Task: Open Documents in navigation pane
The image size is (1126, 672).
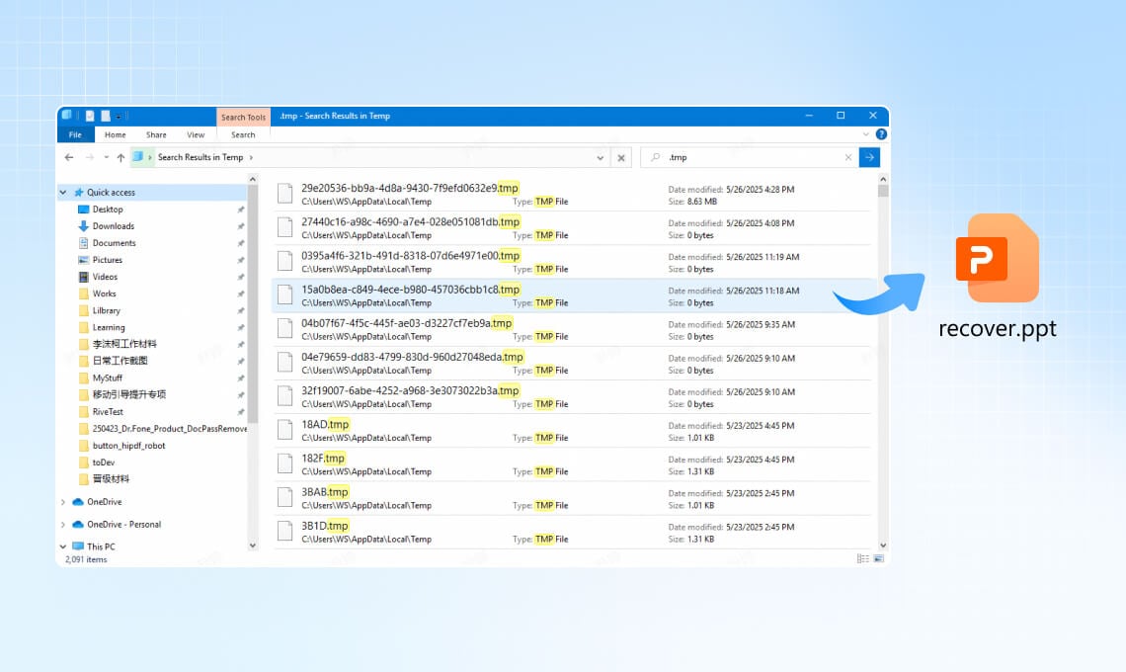Action: pyautogui.click(x=114, y=243)
